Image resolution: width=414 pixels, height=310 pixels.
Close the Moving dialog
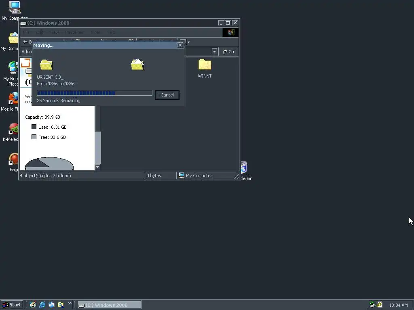click(180, 45)
